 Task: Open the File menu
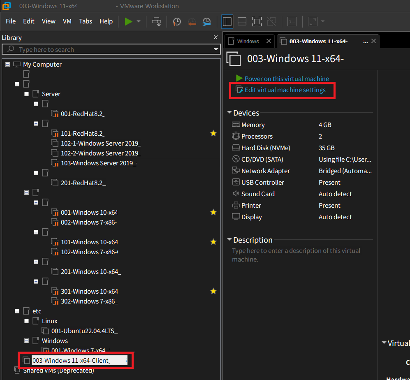click(11, 21)
